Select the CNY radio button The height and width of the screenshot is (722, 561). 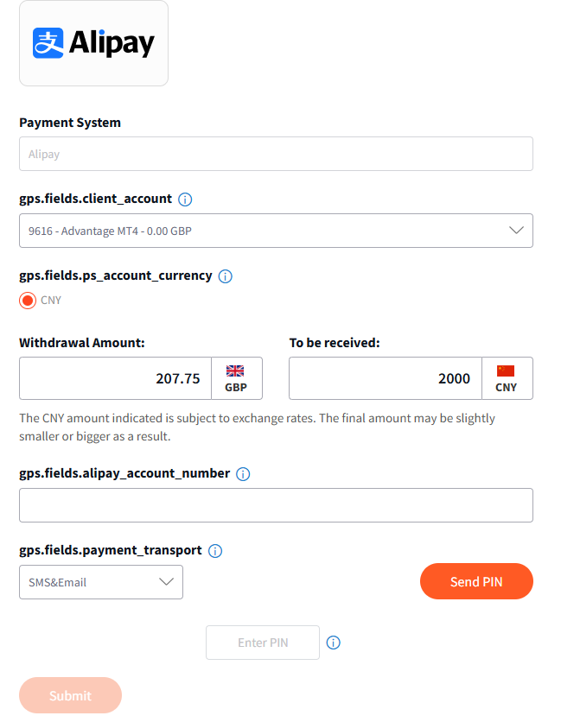(x=28, y=301)
